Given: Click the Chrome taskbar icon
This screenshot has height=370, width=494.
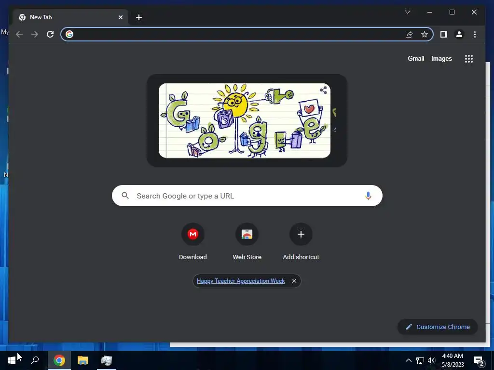Looking at the screenshot, I should (59, 360).
